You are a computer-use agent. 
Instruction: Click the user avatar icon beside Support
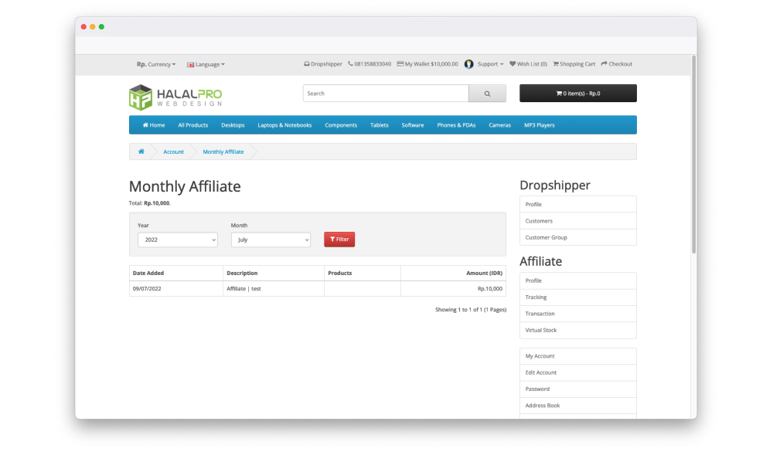(x=468, y=64)
